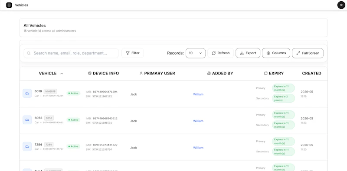Viewport: 347px width, 171px height.
Task: Click IMEI 867440064471204 in device info
Action: [x=105, y=92]
